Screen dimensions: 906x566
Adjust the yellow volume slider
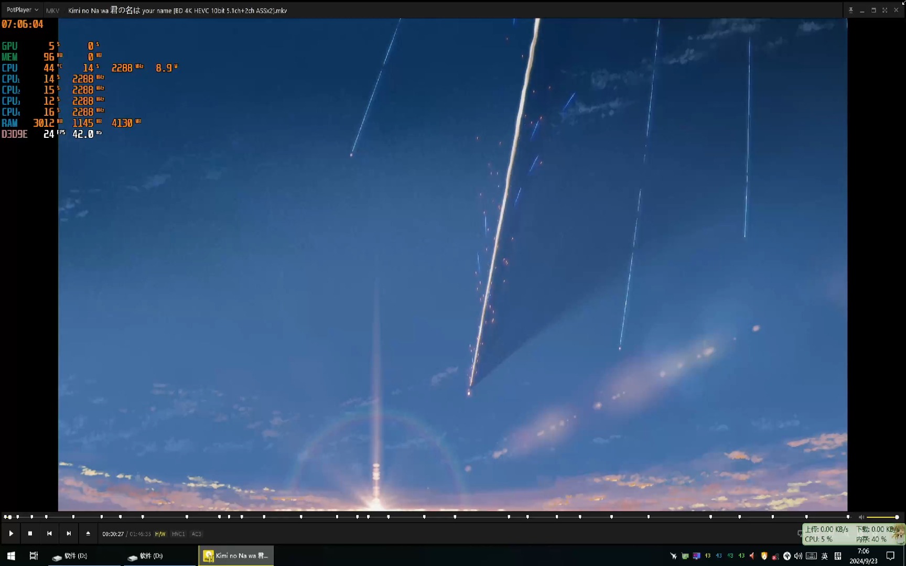point(883,517)
